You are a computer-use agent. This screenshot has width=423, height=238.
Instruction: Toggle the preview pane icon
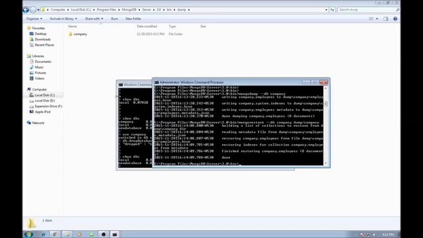click(386, 19)
